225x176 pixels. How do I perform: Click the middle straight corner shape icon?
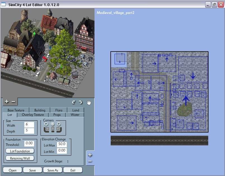pyautogui.click(x=53, y=129)
